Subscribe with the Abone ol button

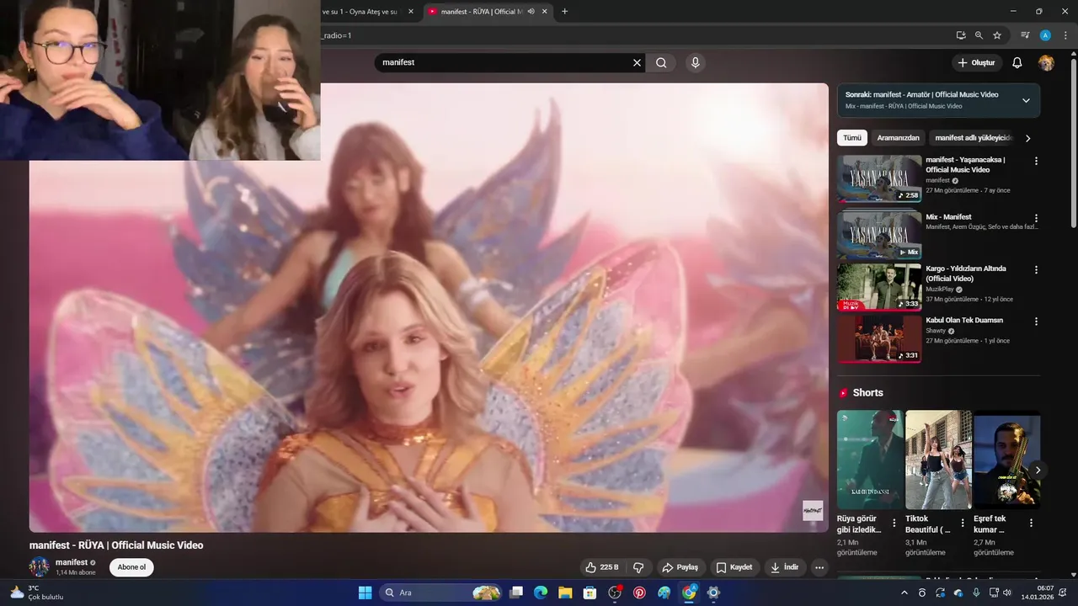tap(131, 567)
